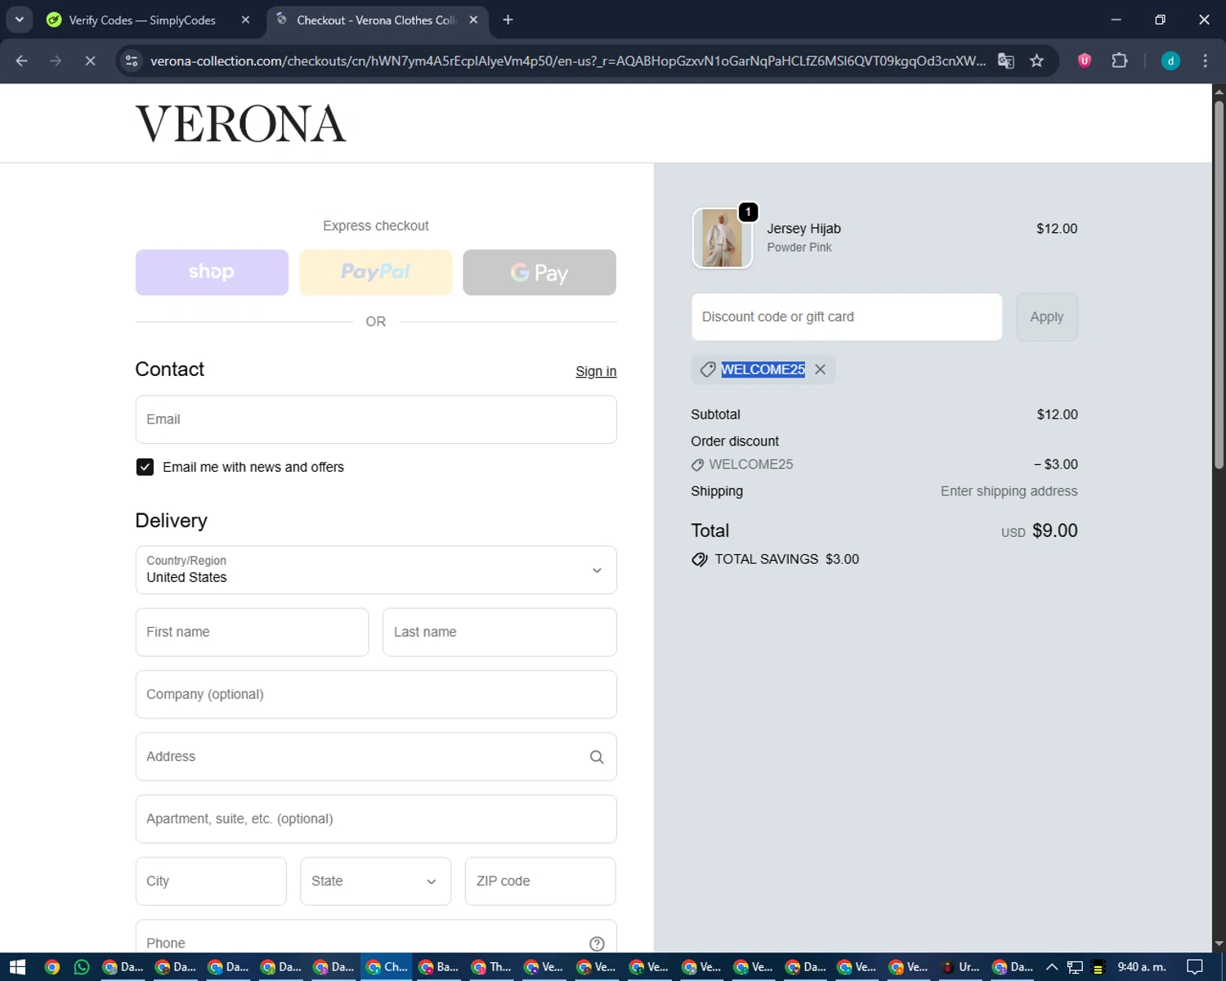Image resolution: width=1226 pixels, height=981 pixels.
Task: Bookmark this page with the star
Action: click(x=1036, y=60)
